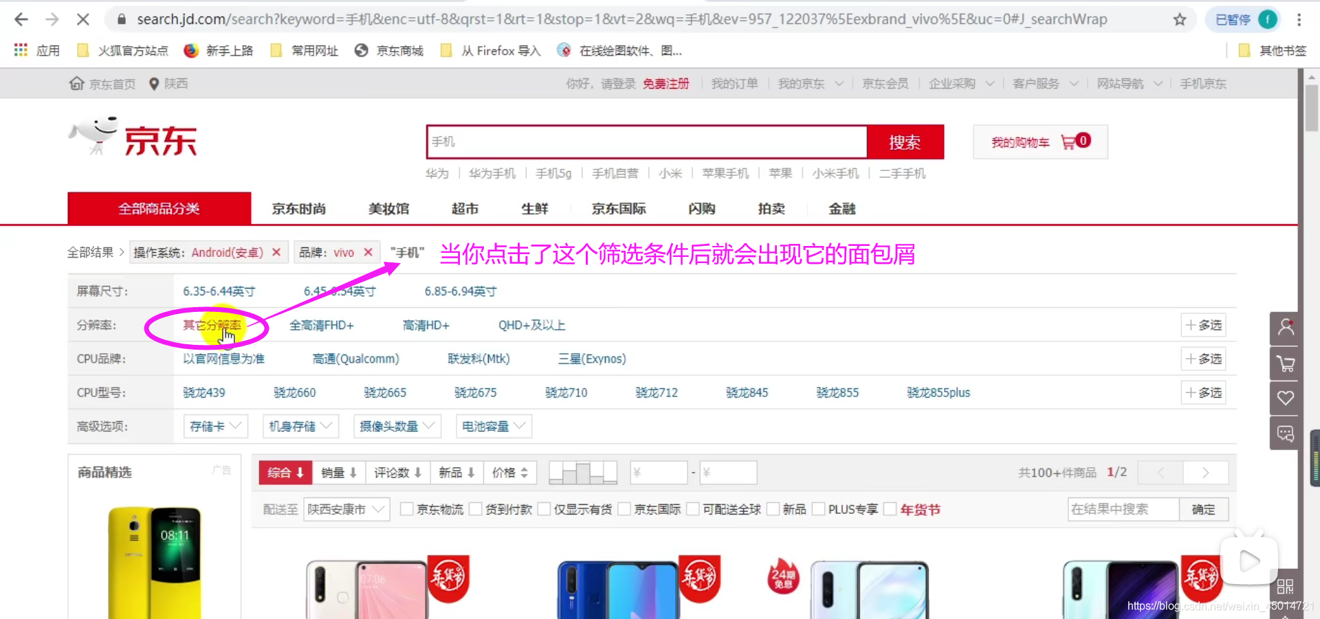This screenshot has height=619, width=1320.
Task: Click the 京东 logo
Action: coord(133,137)
